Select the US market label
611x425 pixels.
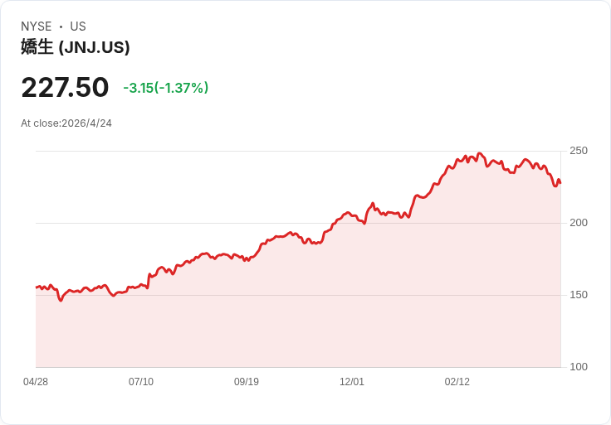78,27
